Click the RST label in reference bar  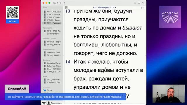pos(95,8)
